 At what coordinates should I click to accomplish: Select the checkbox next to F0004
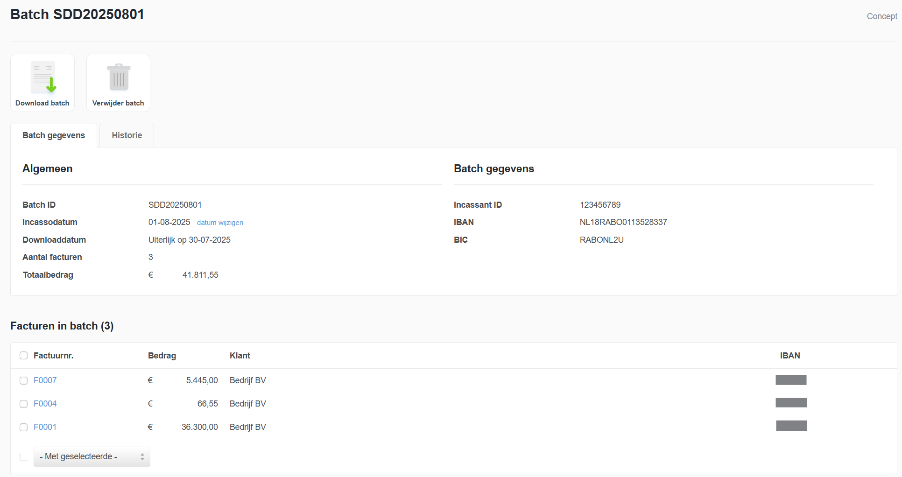coord(24,404)
